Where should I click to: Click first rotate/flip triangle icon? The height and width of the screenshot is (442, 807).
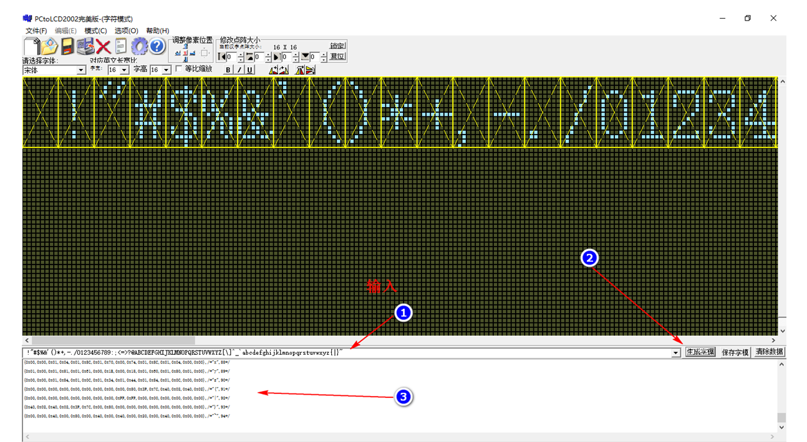(x=274, y=70)
